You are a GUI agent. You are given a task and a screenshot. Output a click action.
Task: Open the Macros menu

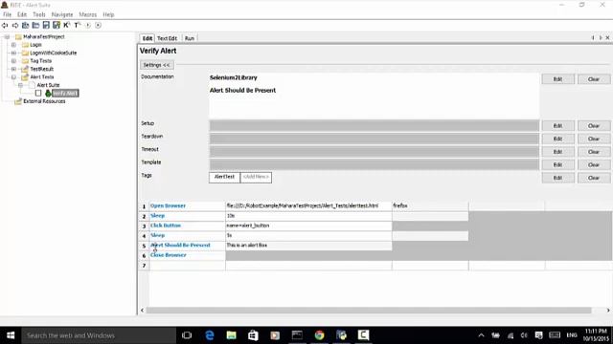pyautogui.click(x=87, y=14)
